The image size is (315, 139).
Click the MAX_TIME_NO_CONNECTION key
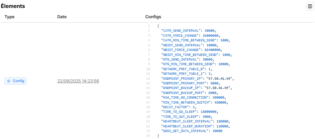pyautogui.click(x=185, y=98)
